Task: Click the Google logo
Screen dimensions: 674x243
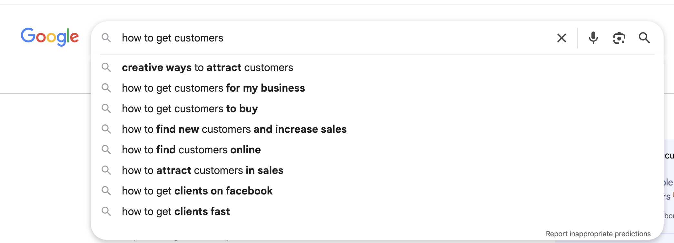Action: click(50, 37)
